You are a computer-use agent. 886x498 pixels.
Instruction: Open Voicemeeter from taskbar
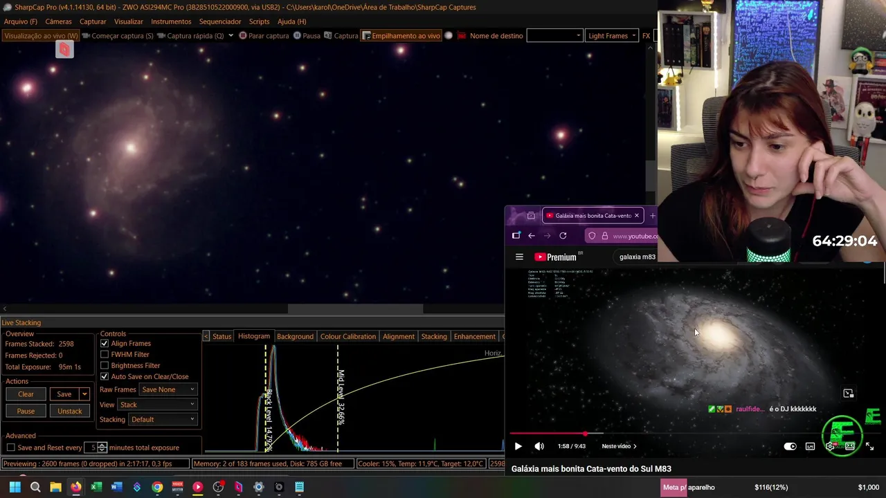click(x=177, y=487)
